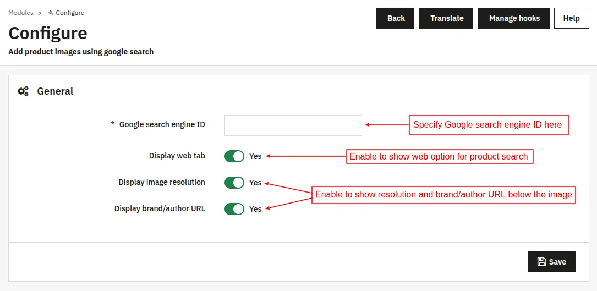Click the Yes text beside Display image resolution

255,183
